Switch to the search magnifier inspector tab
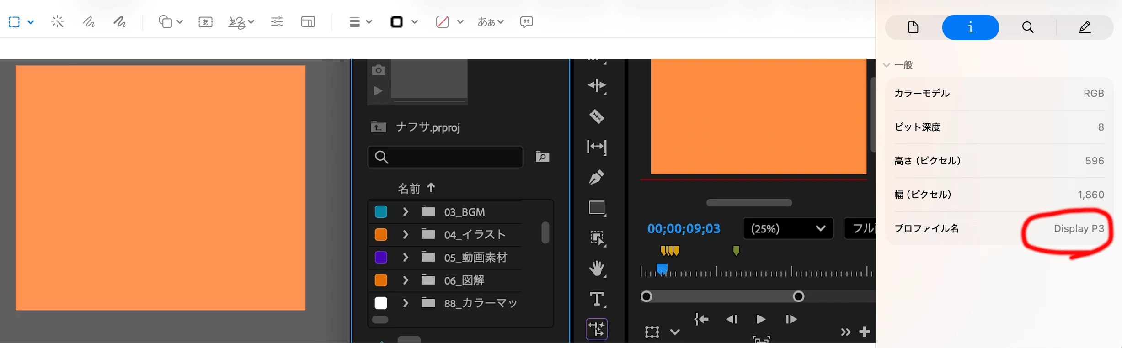1122x348 pixels. coord(1028,27)
